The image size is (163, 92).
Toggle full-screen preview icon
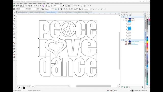63,6
